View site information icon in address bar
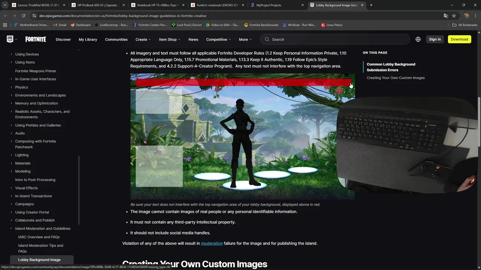Screen dimensions: 481x270 (34, 16)
